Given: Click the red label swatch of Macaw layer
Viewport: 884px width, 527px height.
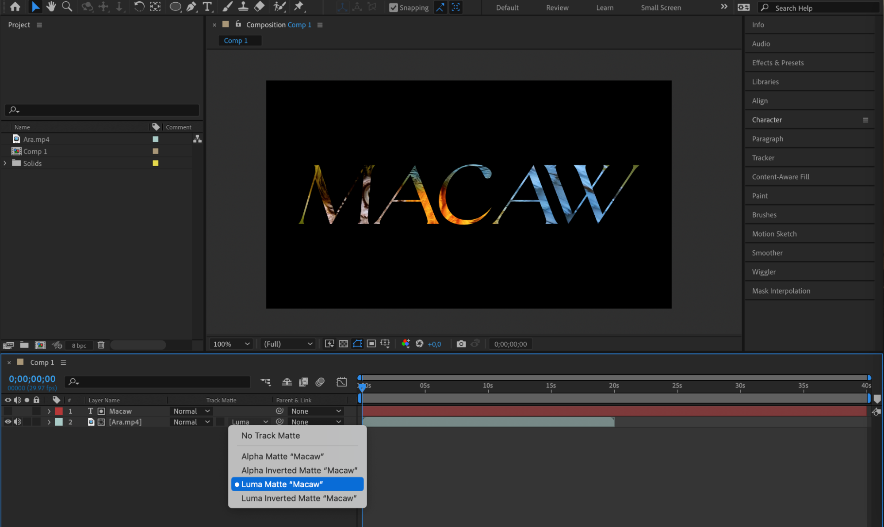Looking at the screenshot, I should (59, 411).
